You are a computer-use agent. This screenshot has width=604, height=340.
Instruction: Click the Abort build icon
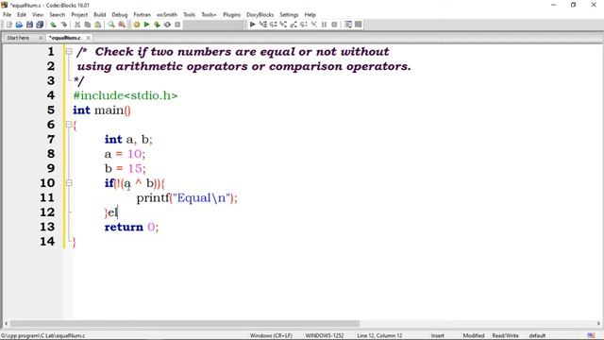[x=177, y=25]
